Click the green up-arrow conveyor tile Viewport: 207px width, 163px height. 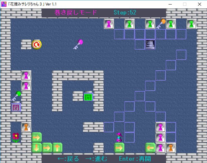point(57,148)
